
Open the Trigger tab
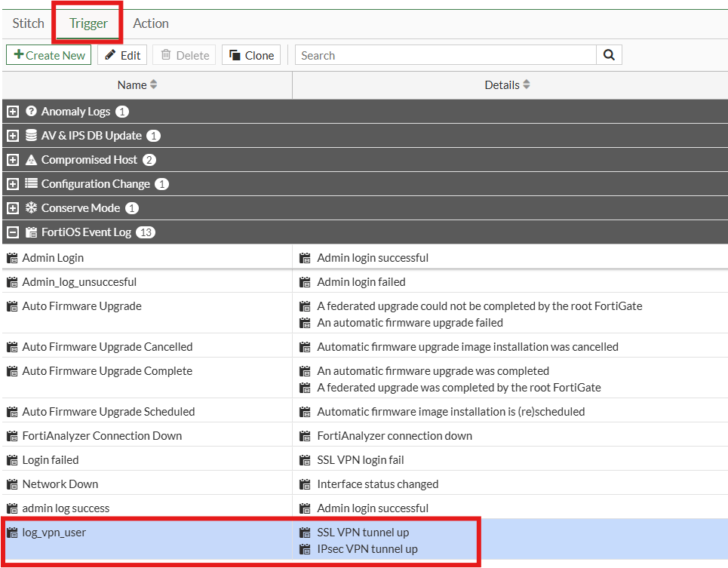(88, 23)
